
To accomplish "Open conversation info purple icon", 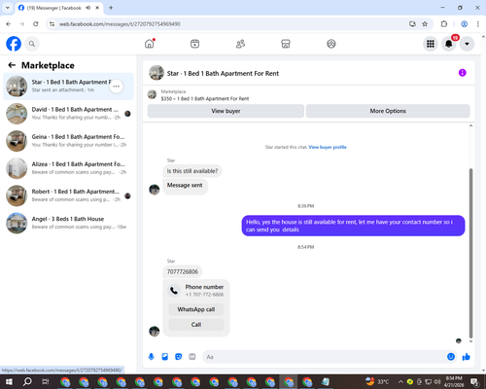I will (x=463, y=73).
